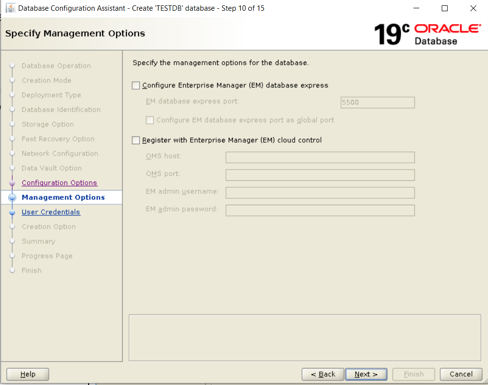Click the empty message area at bottom
Screen dimensions: 488x385
pyautogui.click(x=305, y=338)
